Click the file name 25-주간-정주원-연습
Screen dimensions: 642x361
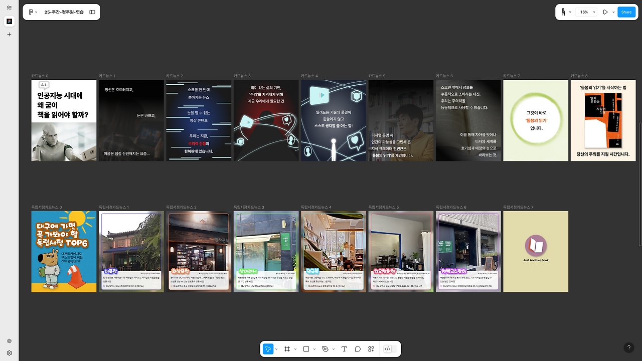coord(64,12)
